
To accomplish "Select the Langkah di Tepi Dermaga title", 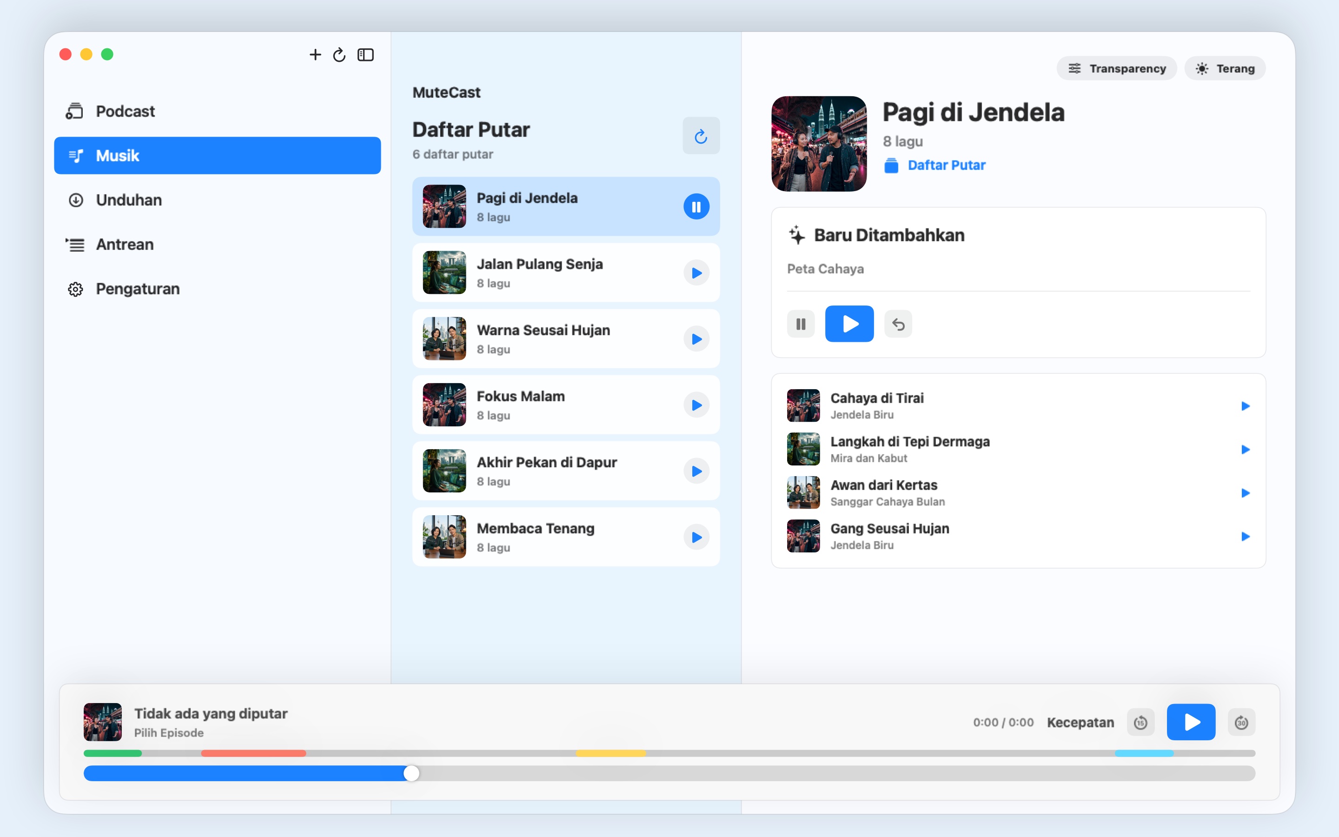I will click(910, 442).
